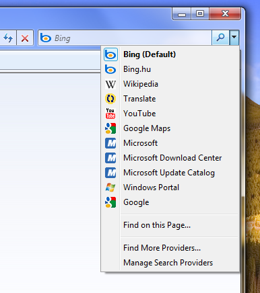
Task: Click the Bing icon next to Bing (Default)
Action: (x=110, y=54)
